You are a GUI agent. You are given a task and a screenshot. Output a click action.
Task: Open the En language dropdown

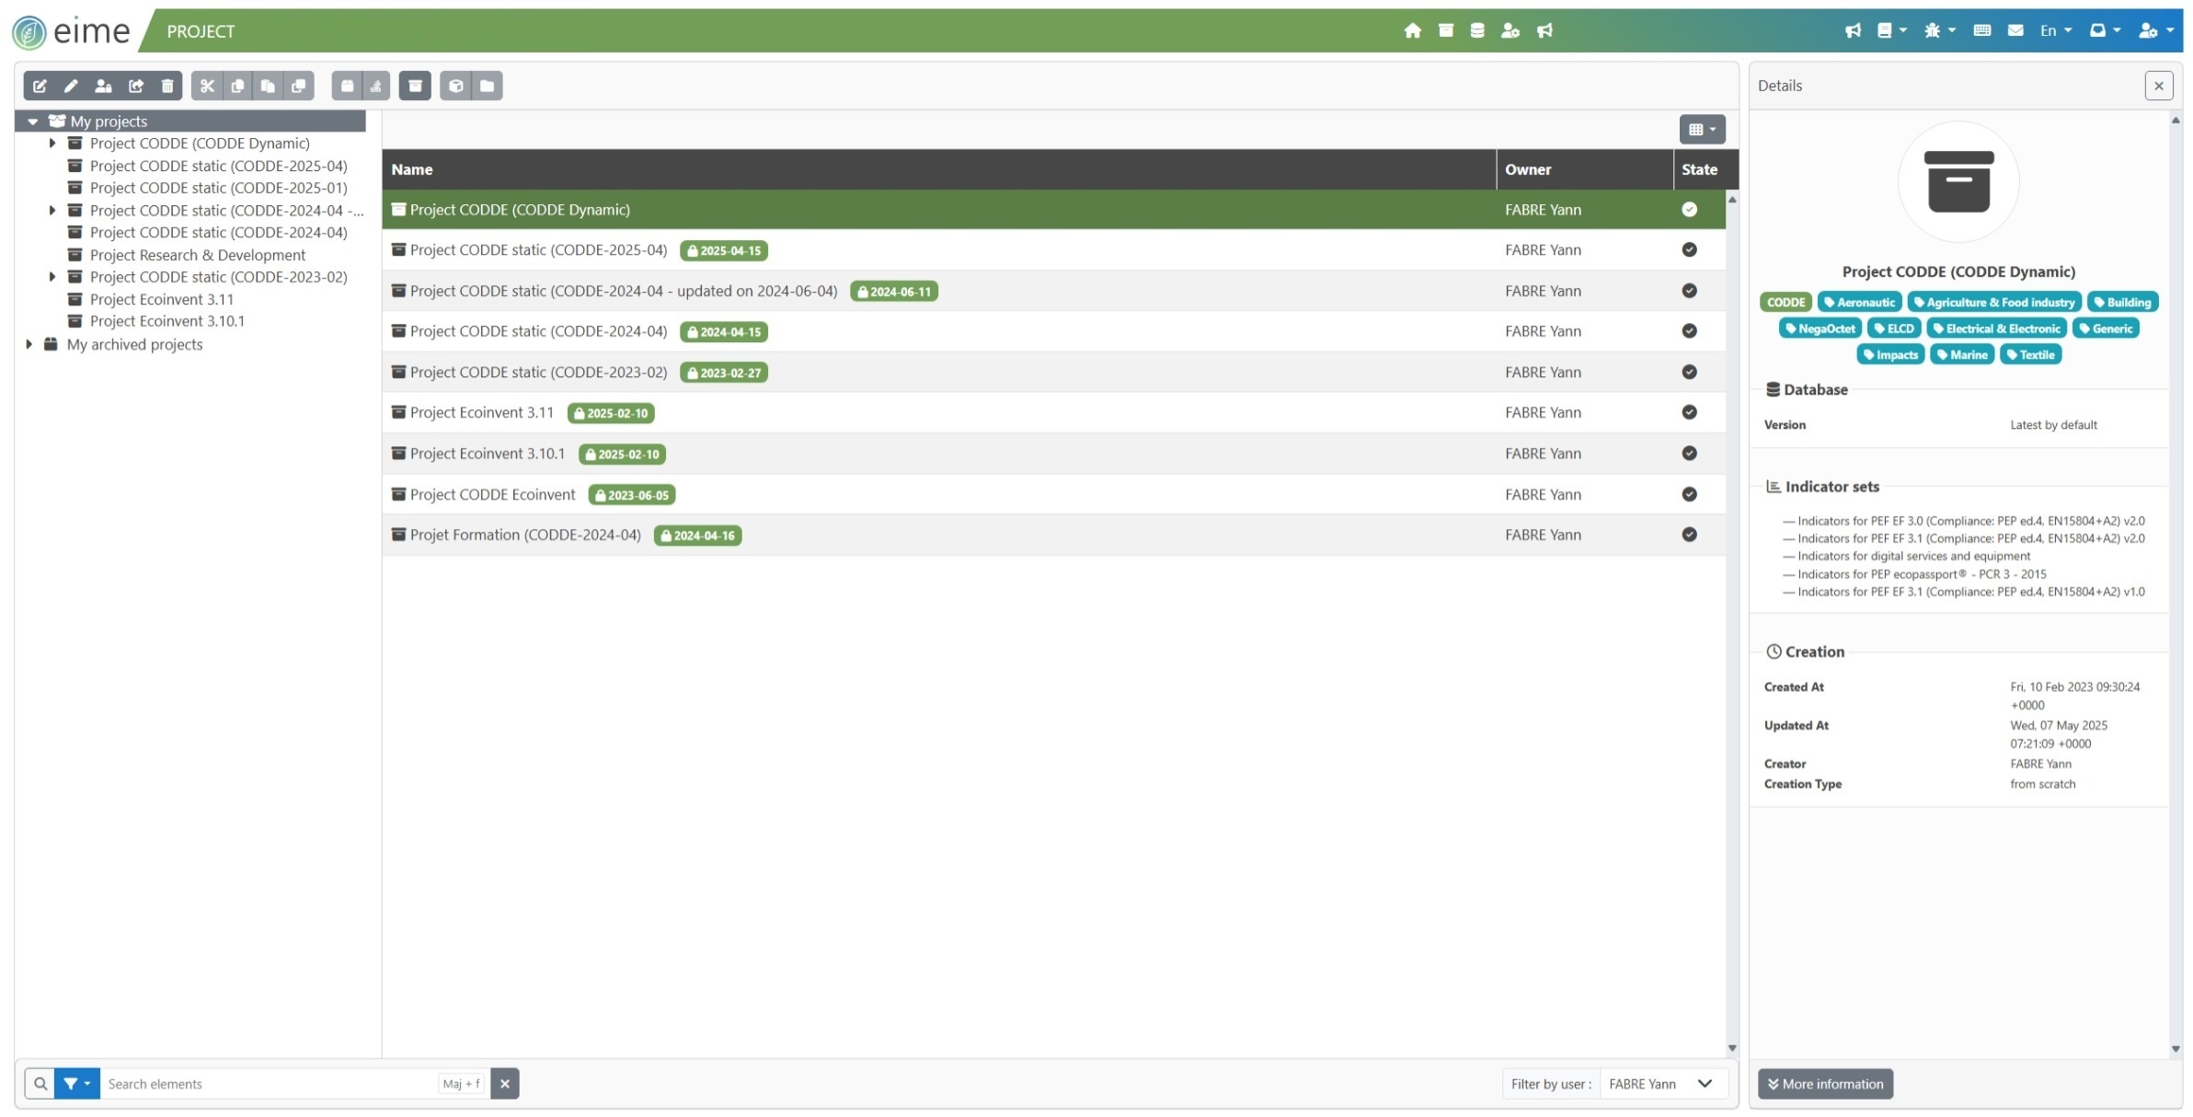[x=2055, y=30]
